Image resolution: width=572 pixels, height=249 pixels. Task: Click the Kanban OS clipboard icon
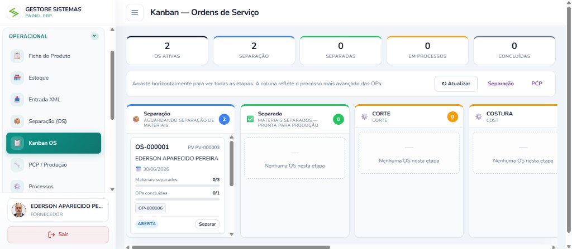17,143
